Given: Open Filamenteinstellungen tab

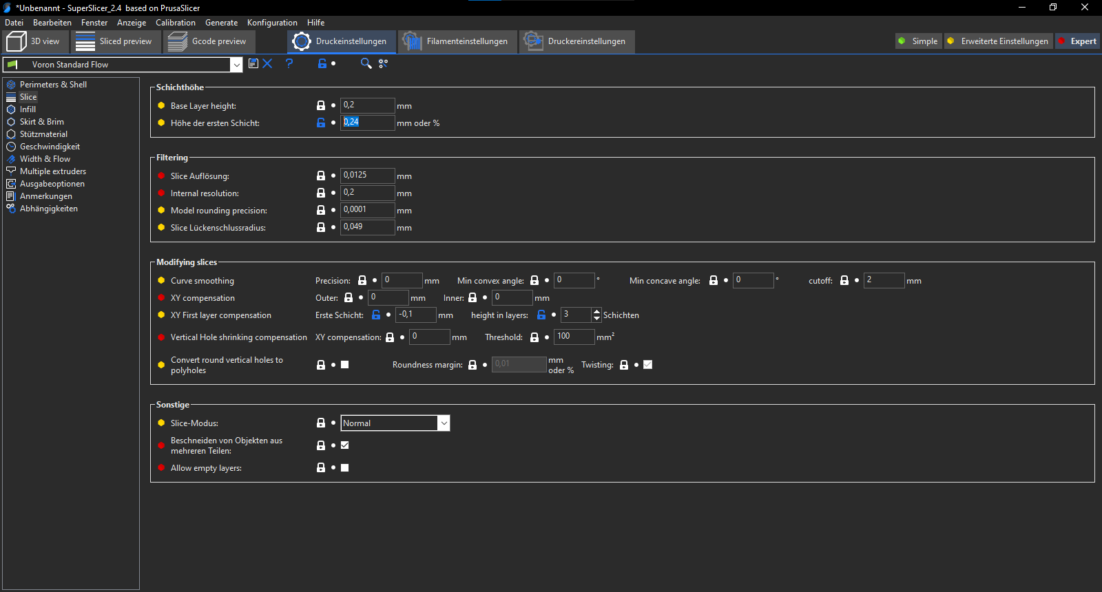Looking at the screenshot, I should click(457, 41).
